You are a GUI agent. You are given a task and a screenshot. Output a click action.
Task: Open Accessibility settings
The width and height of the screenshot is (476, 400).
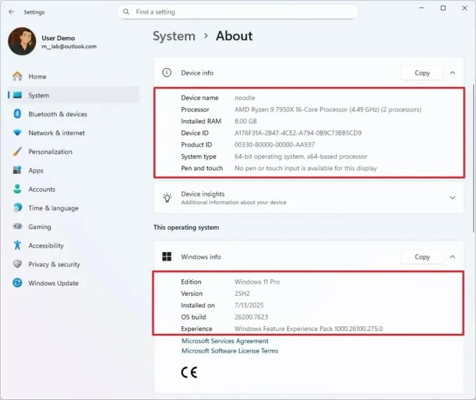[73, 245]
